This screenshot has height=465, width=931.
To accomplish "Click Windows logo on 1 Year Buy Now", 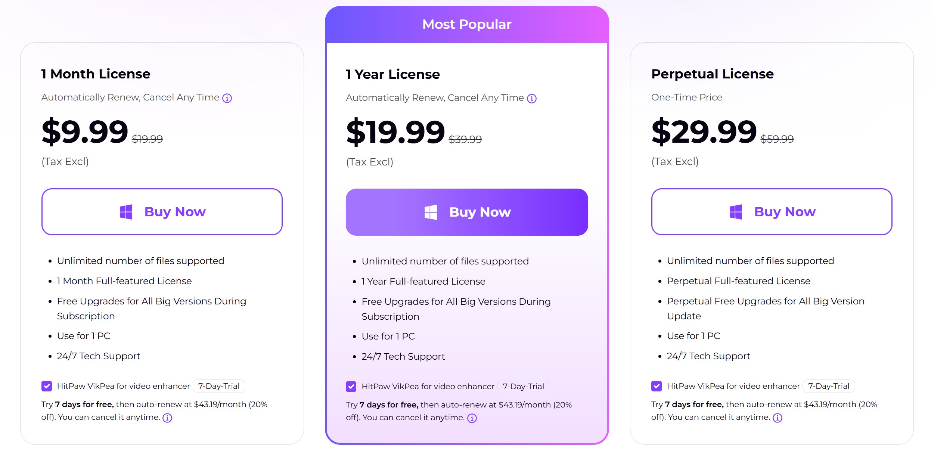I will 431,212.
